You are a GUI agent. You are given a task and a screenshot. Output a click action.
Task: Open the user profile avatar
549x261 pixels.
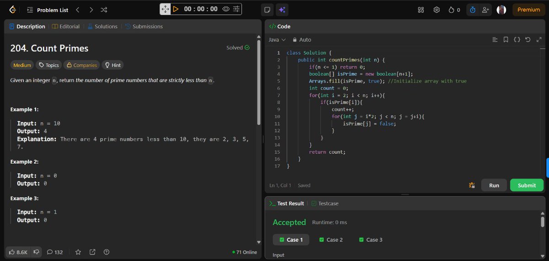(x=501, y=10)
